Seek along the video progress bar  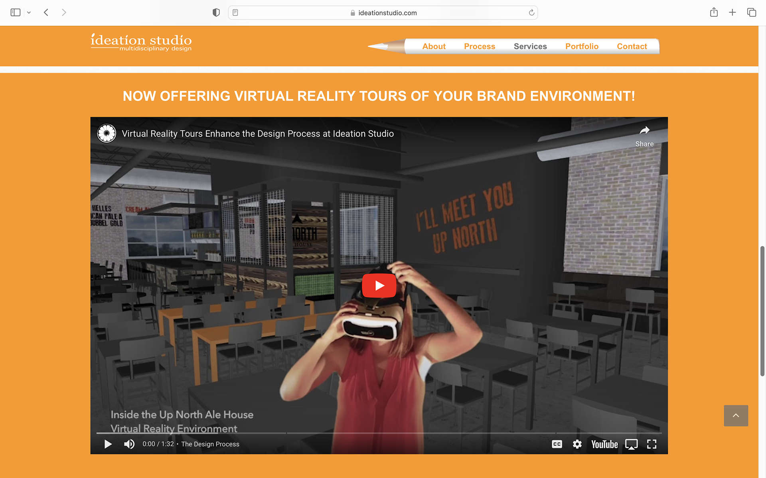point(379,433)
